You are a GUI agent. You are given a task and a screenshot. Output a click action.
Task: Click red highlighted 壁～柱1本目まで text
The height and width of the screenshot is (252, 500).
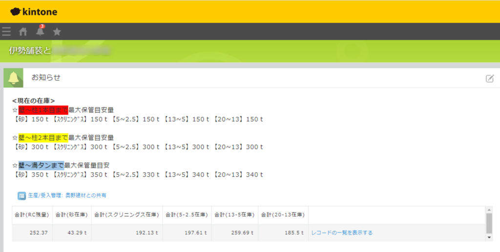point(43,110)
